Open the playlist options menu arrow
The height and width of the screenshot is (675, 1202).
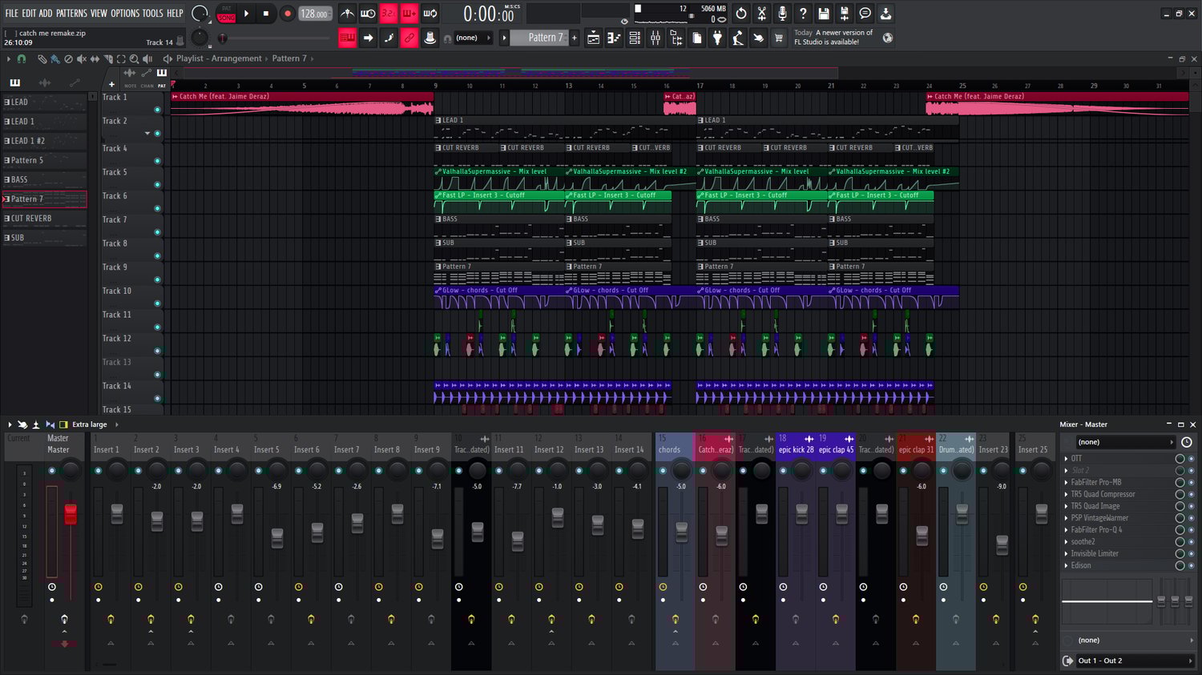8,58
